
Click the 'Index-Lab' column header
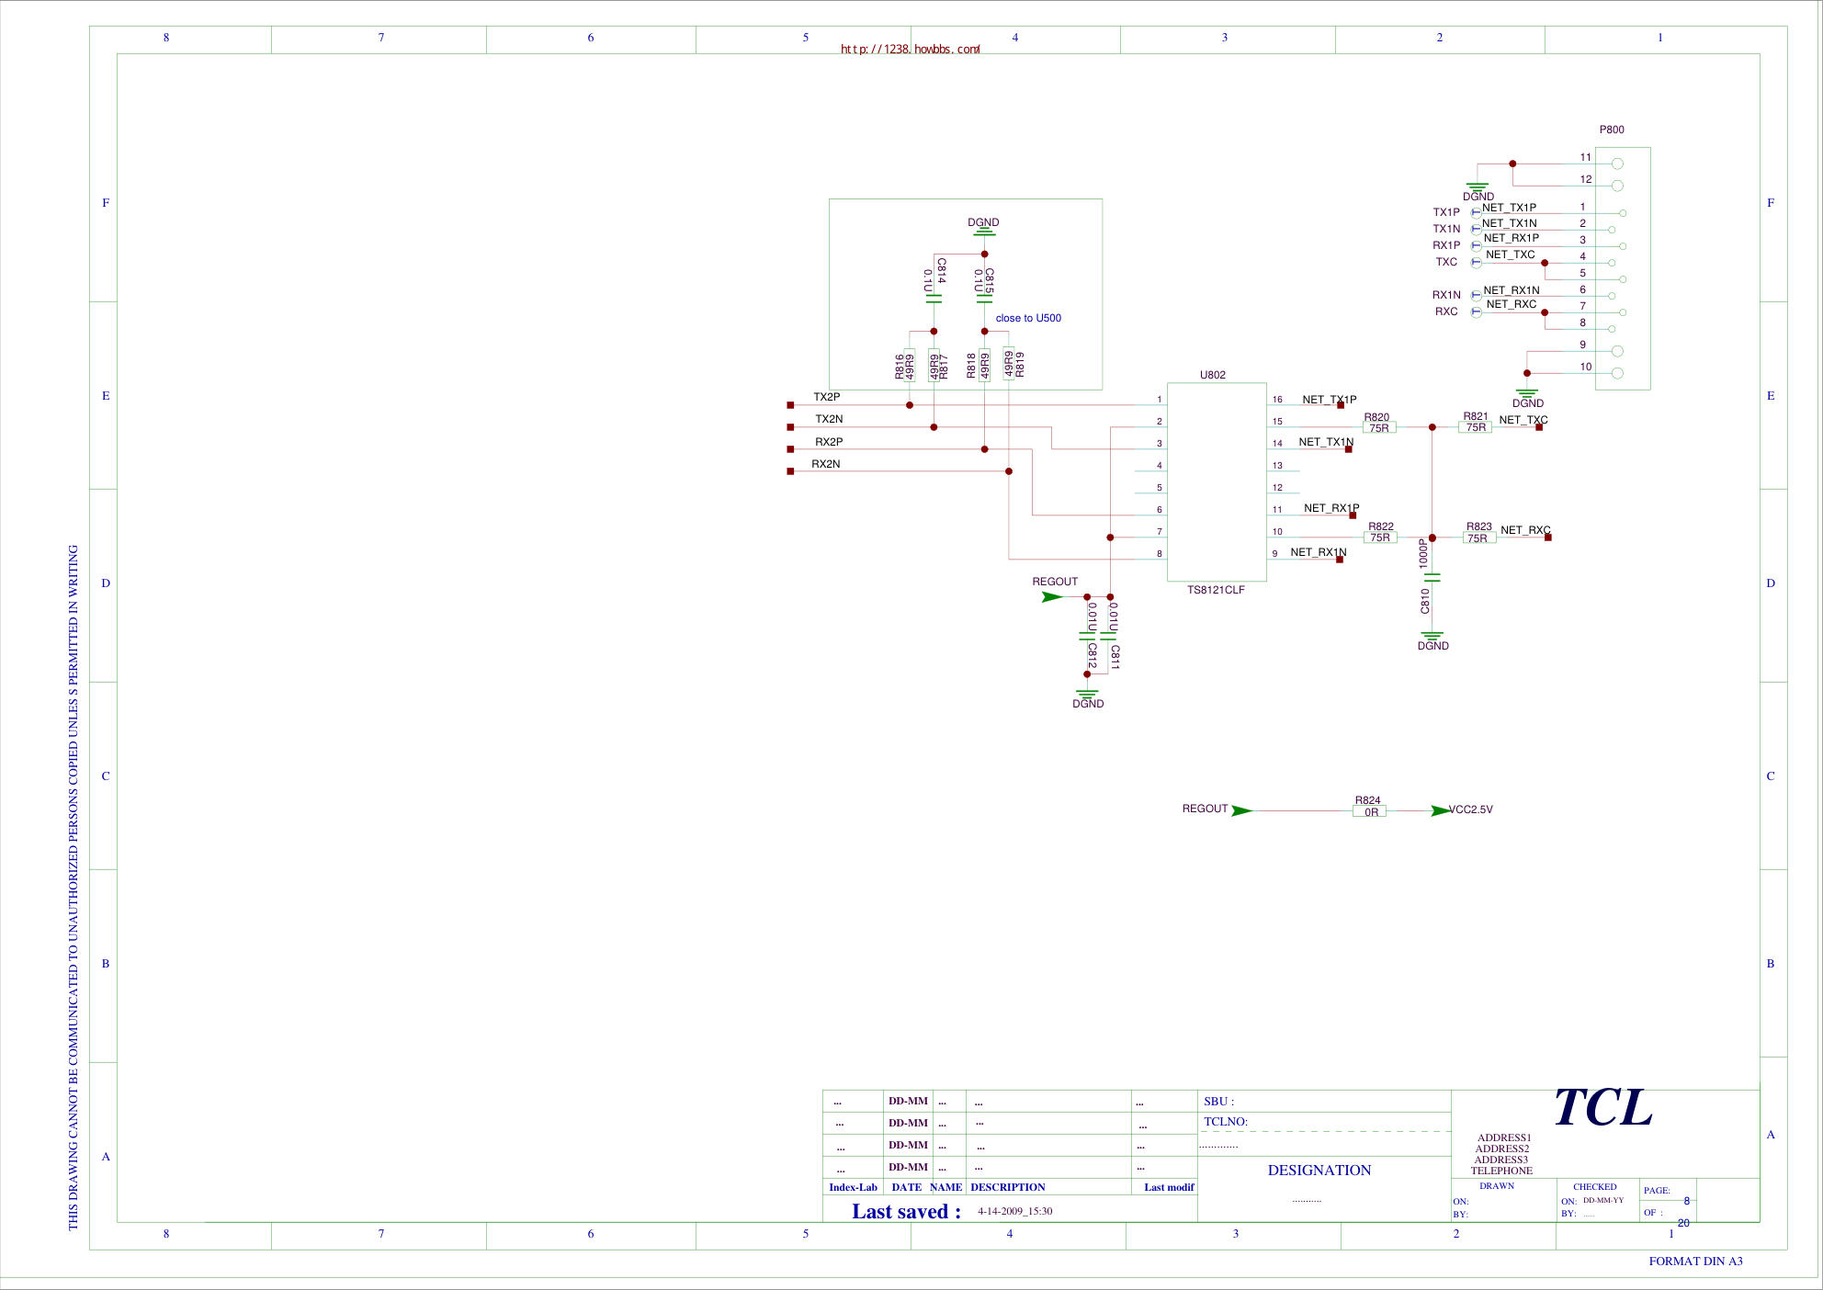pos(853,1187)
